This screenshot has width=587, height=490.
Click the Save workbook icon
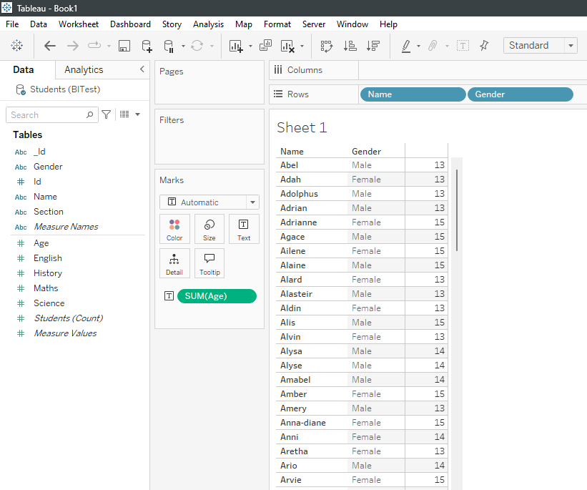click(x=124, y=46)
